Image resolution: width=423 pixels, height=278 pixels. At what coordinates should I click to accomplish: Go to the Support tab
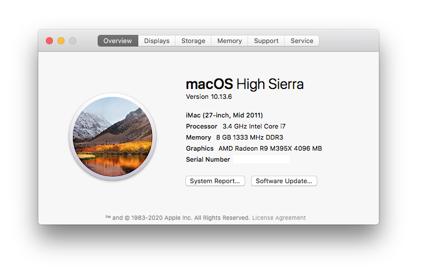tap(266, 41)
